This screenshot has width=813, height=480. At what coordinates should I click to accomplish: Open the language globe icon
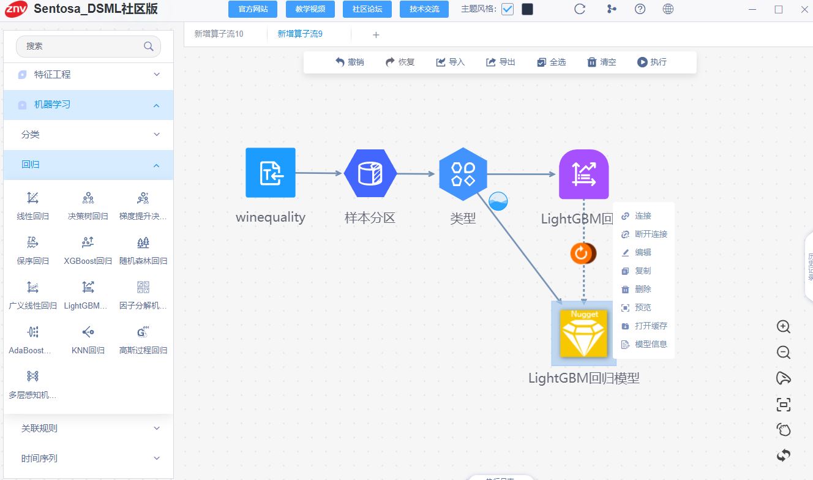(669, 9)
